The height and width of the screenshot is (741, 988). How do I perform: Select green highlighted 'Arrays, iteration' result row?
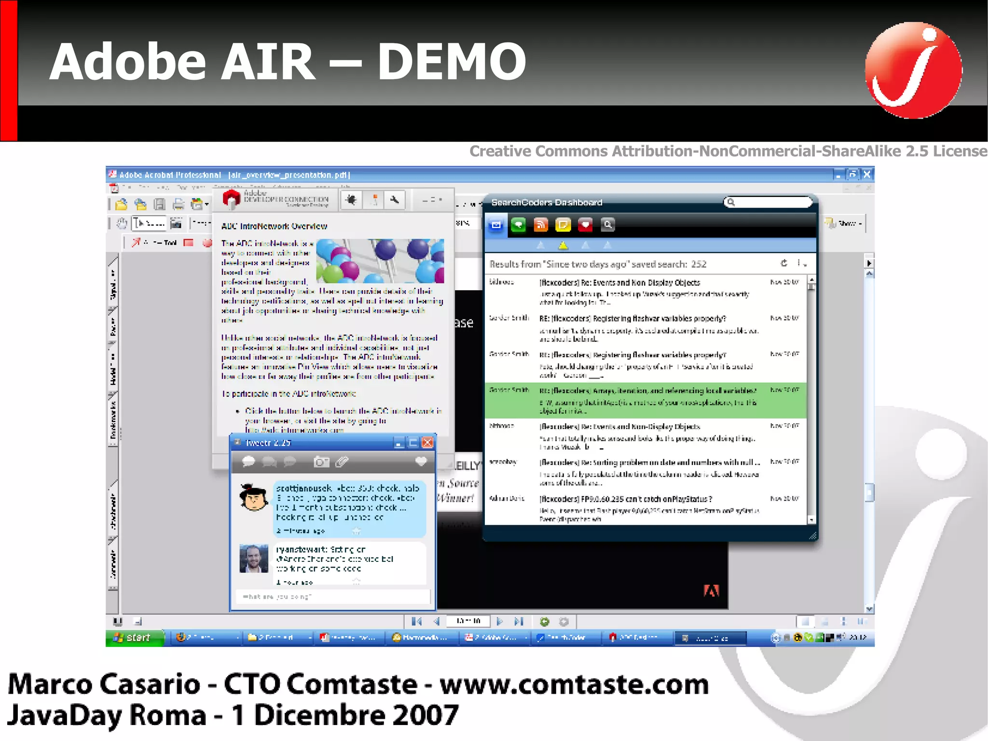[x=645, y=401]
